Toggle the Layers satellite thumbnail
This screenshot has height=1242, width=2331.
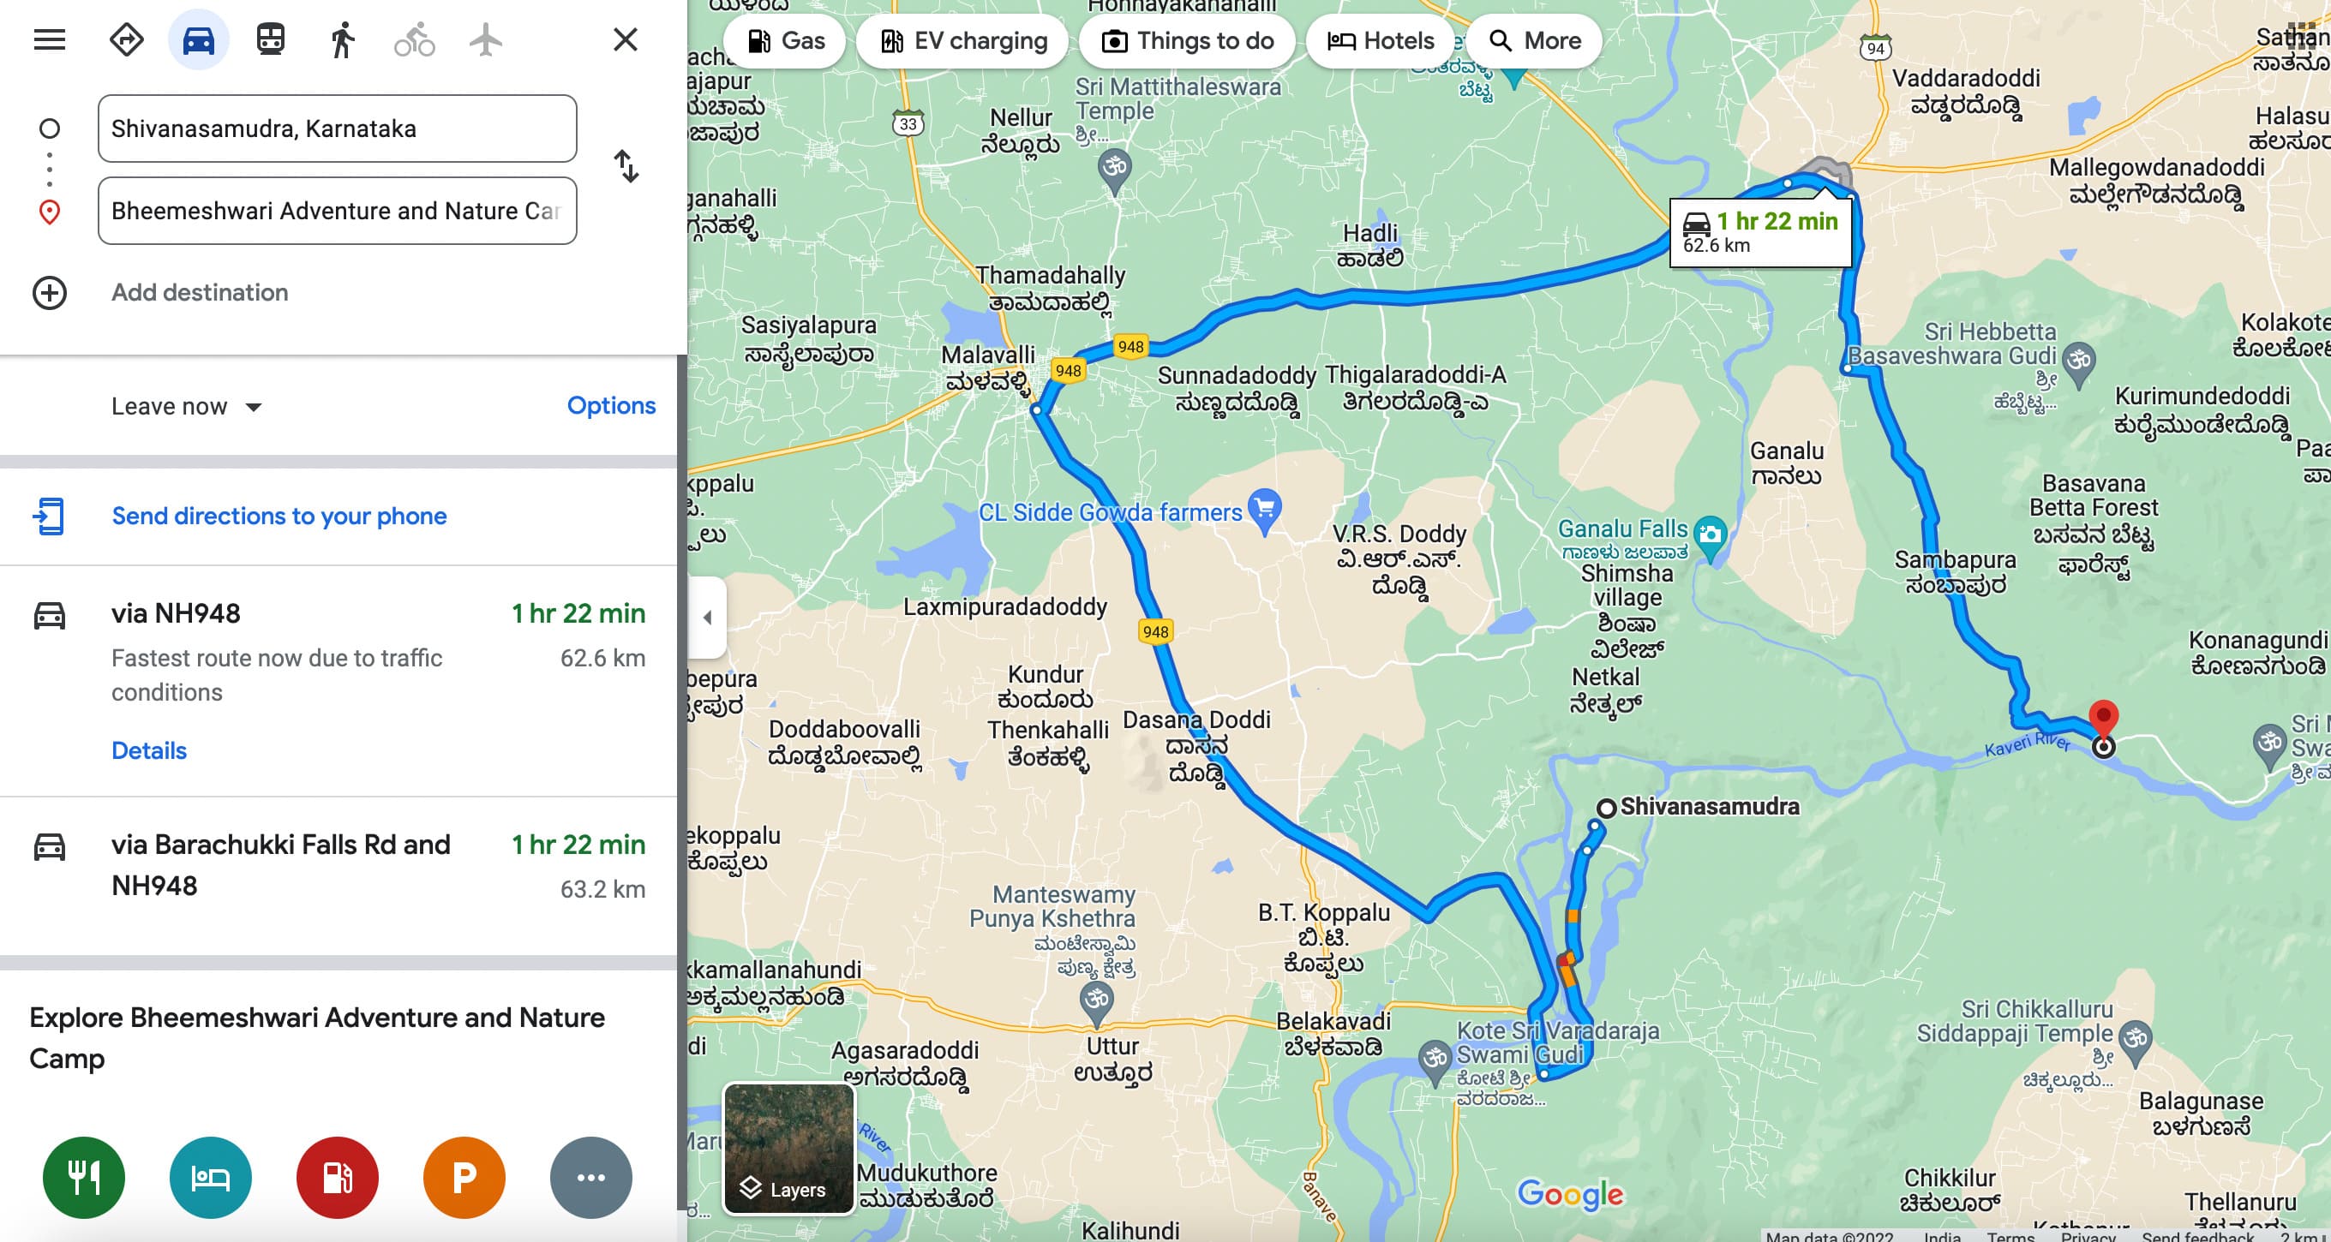tap(789, 1149)
